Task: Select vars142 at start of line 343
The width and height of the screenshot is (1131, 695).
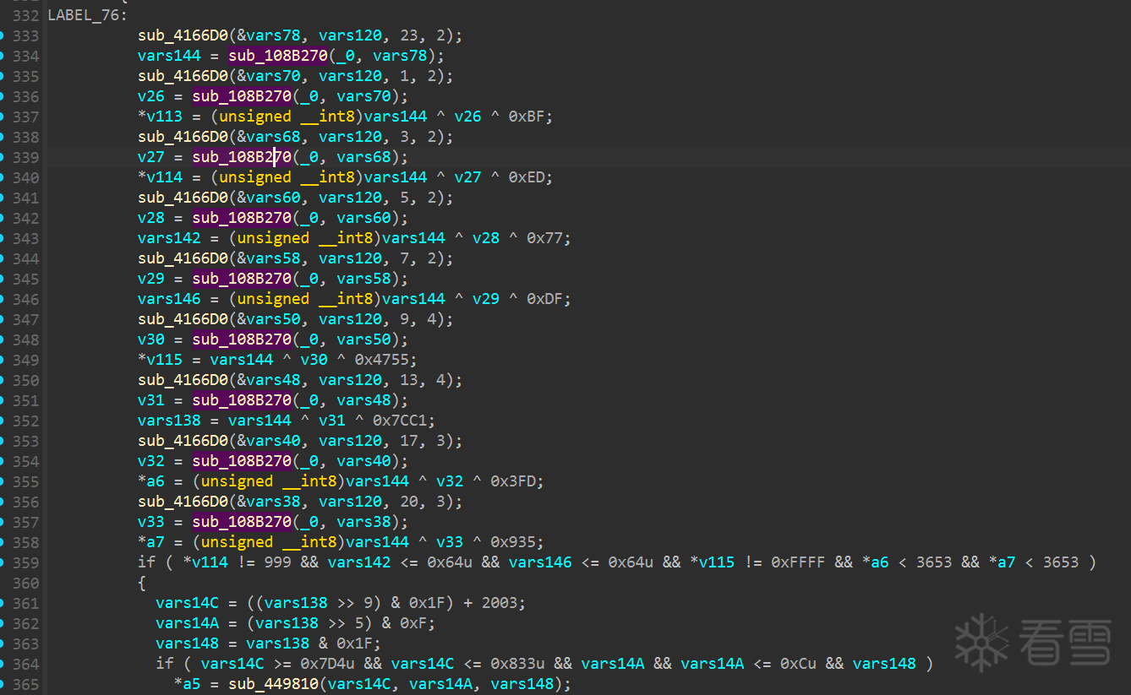Action: (x=169, y=238)
